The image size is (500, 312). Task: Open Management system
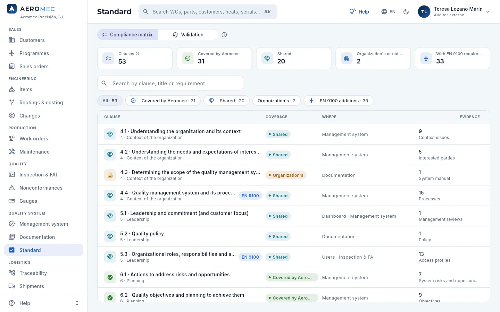tap(43, 224)
